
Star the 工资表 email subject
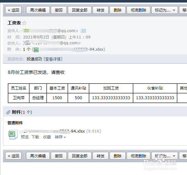pos(24,23)
